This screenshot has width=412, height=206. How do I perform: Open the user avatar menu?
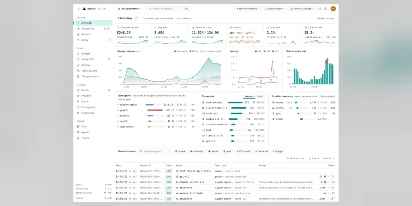coord(333,9)
